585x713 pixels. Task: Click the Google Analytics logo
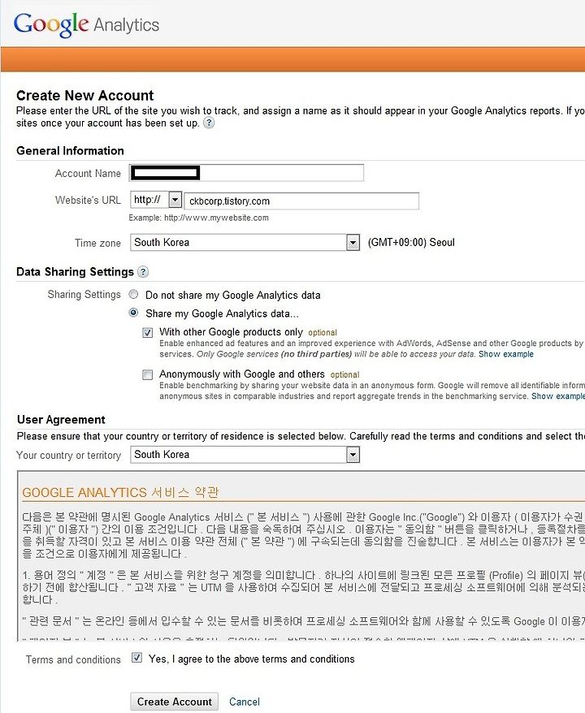click(86, 24)
